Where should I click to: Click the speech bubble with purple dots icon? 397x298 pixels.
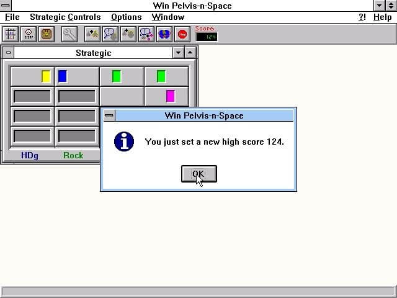click(146, 34)
